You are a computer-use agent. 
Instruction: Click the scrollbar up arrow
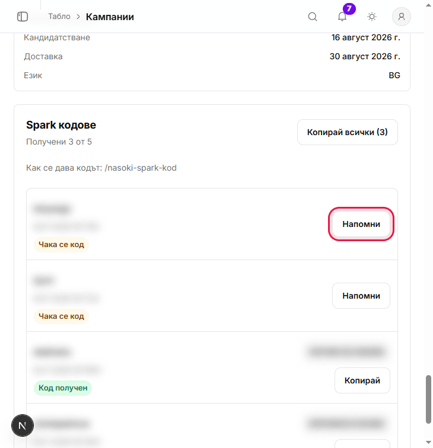pos(428,5)
